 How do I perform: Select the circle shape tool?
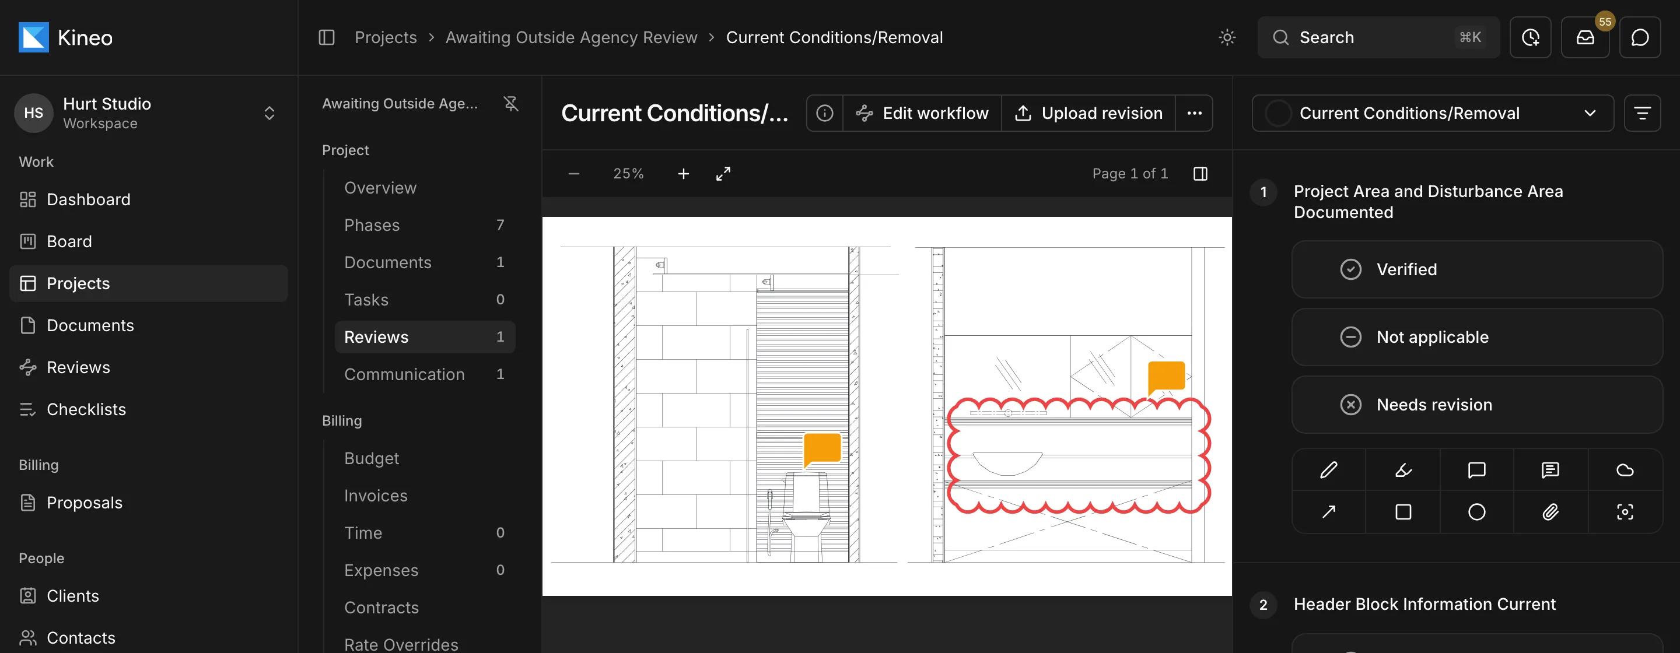click(1476, 511)
